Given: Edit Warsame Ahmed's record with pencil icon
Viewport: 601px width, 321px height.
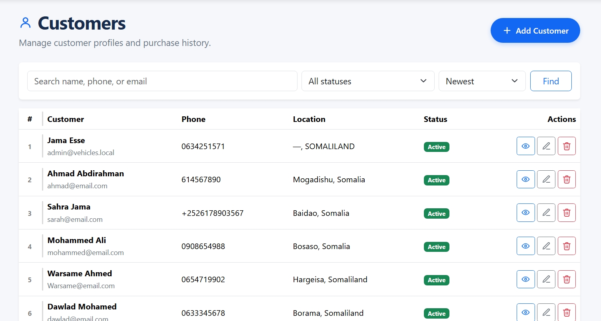Looking at the screenshot, I should coord(546,279).
